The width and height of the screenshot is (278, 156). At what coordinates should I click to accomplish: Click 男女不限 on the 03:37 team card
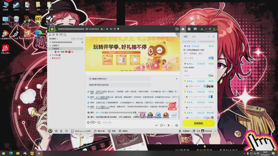210,113
